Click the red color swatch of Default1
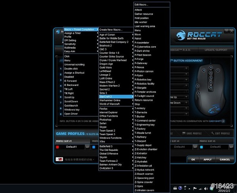The height and width of the screenshot is (193, 237). click(x=57, y=147)
